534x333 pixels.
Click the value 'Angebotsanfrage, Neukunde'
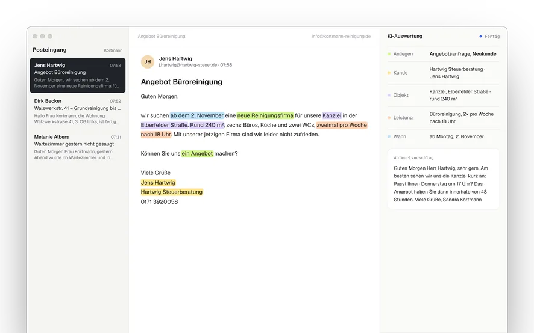click(463, 54)
